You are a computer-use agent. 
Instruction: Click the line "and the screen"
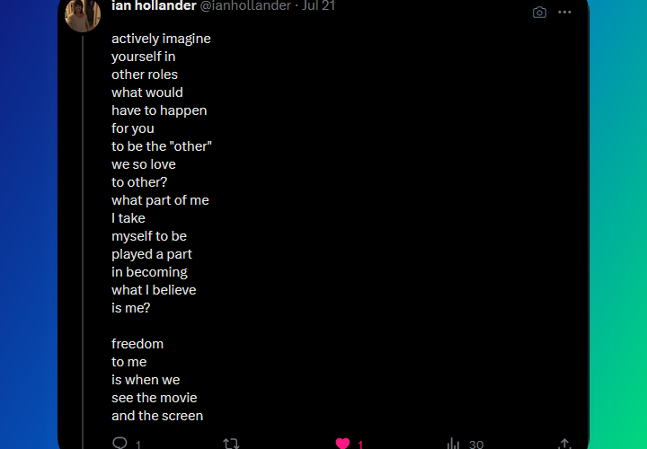157,416
